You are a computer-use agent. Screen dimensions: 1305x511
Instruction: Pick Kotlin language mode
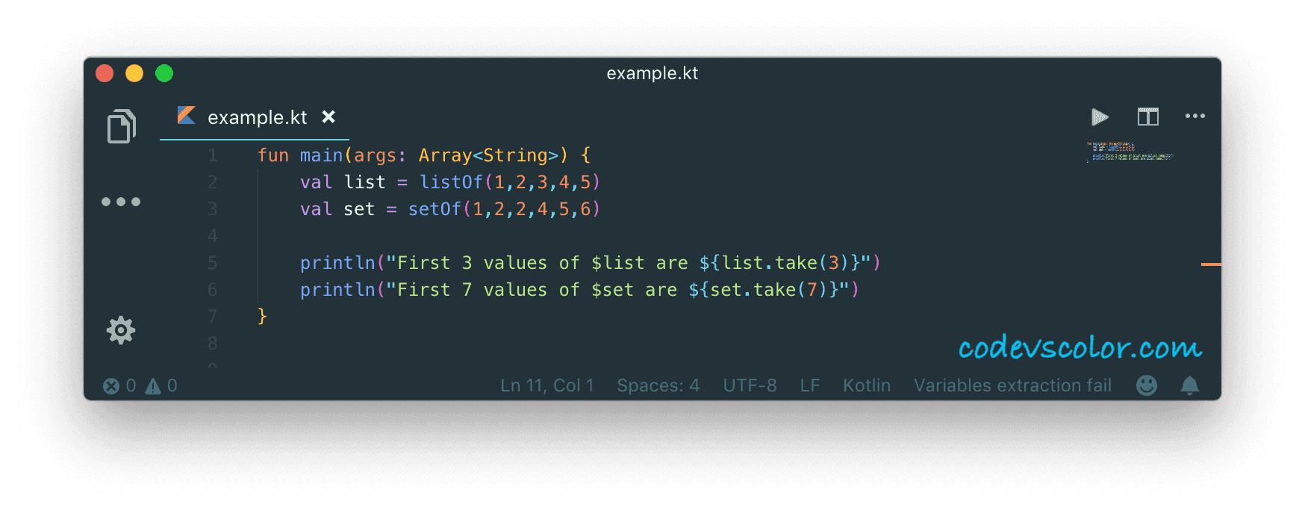(x=867, y=385)
